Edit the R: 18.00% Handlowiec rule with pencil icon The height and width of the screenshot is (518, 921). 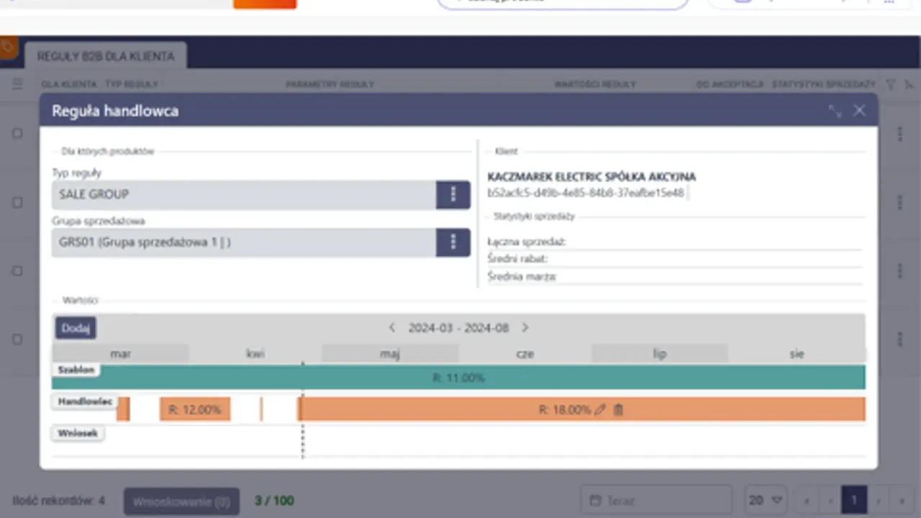(x=601, y=410)
